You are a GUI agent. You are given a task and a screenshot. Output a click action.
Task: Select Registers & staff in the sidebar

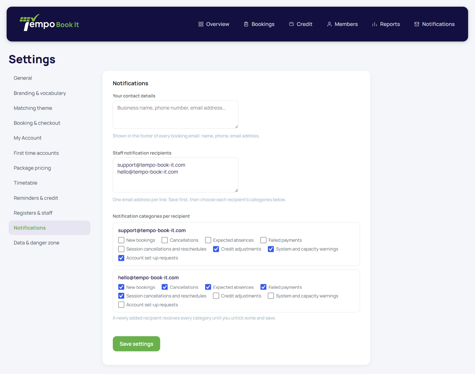point(50,213)
